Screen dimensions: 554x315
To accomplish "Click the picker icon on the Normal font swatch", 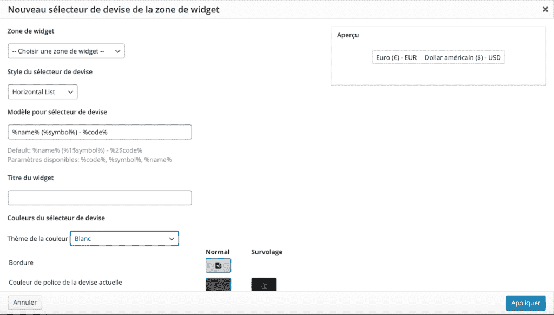I will 218,284.
